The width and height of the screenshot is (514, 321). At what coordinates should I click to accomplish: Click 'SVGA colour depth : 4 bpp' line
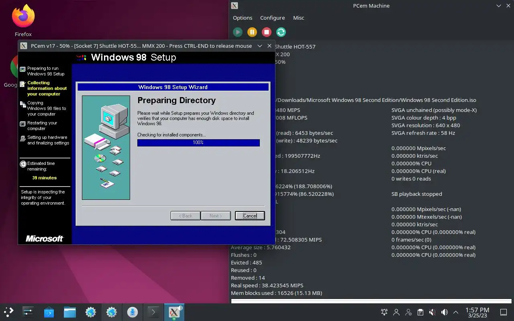pyautogui.click(x=424, y=118)
